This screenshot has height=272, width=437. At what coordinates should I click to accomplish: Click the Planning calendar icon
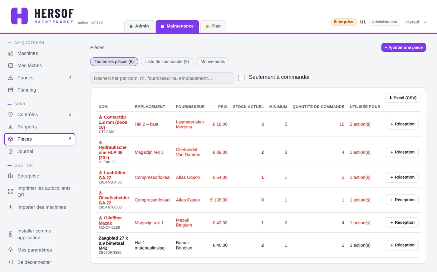[x=11, y=90]
